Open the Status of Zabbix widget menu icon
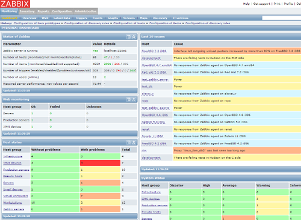The image size is (301, 220). [129, 37]
